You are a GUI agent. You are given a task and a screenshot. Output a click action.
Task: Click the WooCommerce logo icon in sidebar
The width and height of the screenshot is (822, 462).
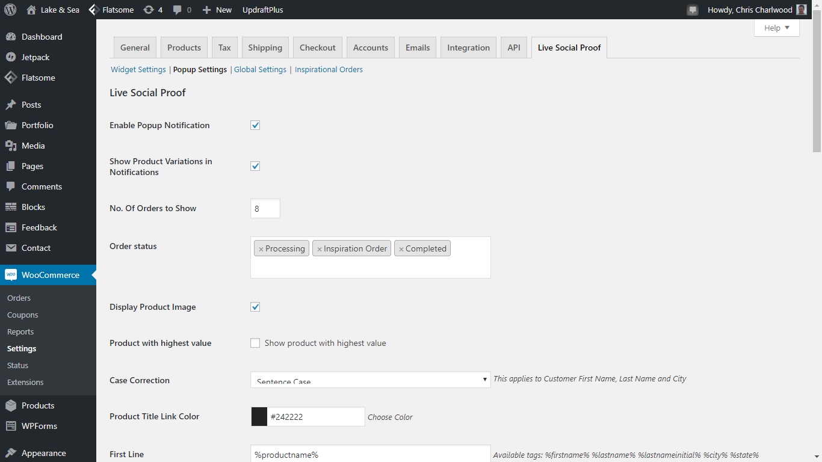[x=11, y=275]
